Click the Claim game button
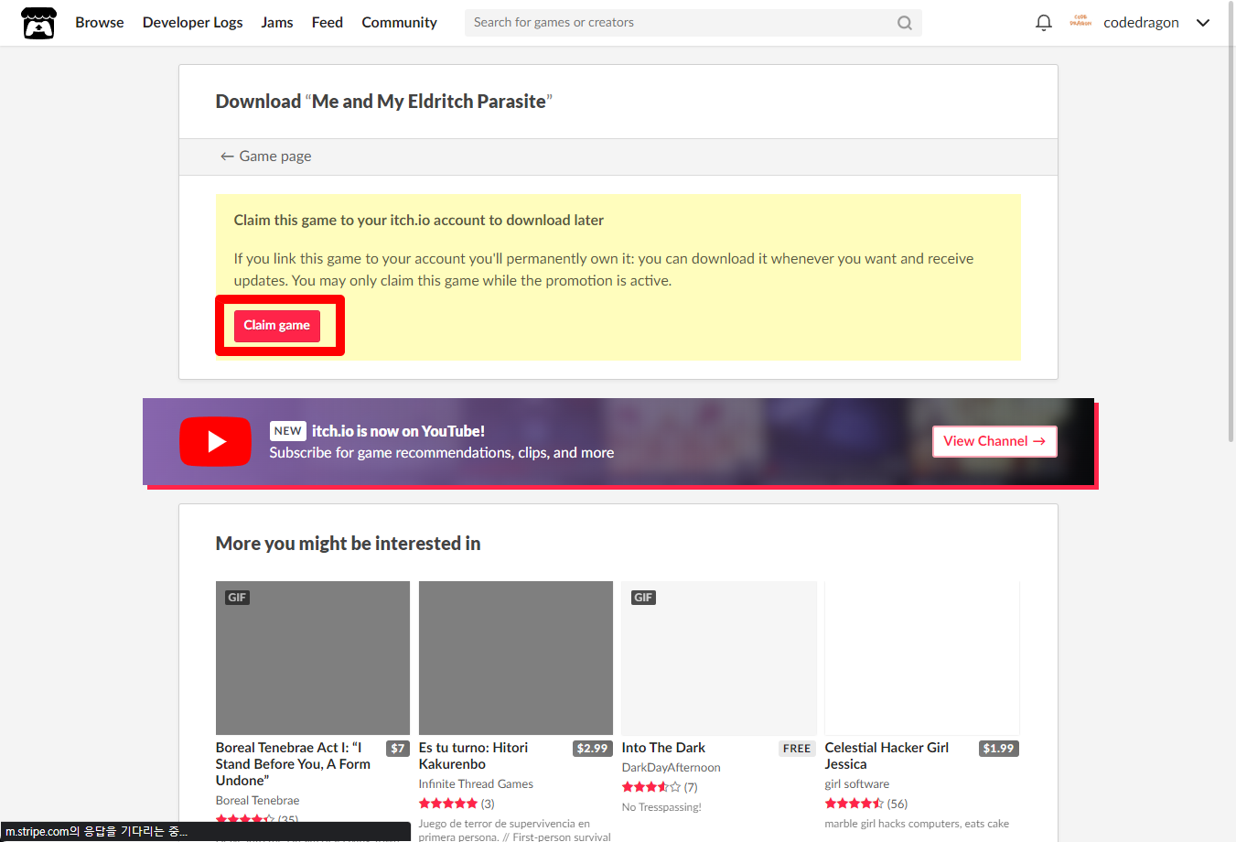Viewport: 1236px width, 842px height. pos(277,326)
